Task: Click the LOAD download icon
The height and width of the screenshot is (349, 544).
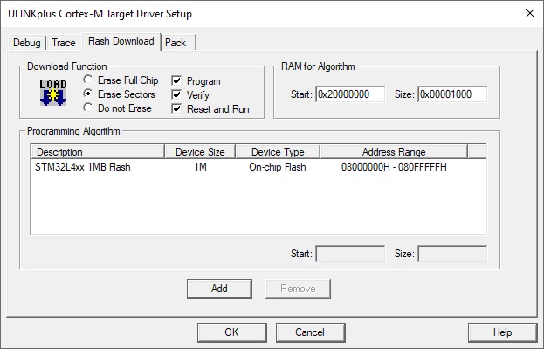Action: 53,92
